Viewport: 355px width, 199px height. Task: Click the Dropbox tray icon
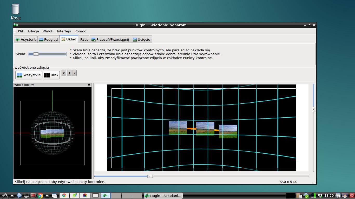pyautogui.click(x=320, y=196)
